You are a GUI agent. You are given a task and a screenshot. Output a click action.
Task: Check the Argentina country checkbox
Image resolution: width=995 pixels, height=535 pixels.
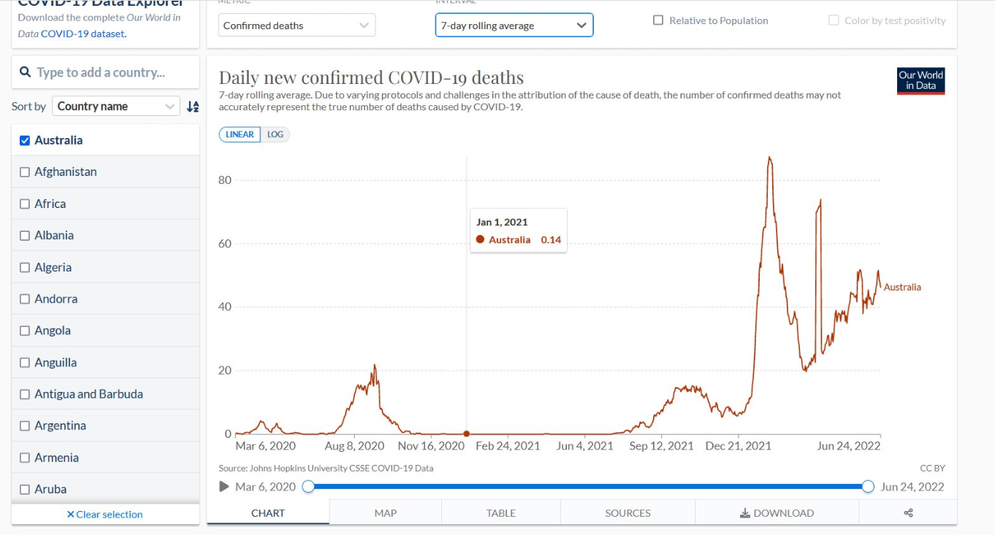(25, 426)
